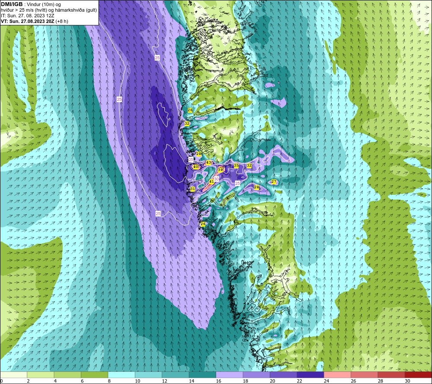The image size is (432, 384).
Task: Click the legend number 20
Action: coord(273,381)
